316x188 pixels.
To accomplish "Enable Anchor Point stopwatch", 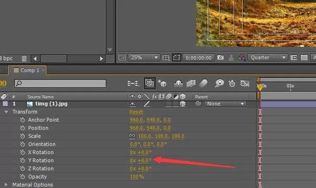I will 23,120.
